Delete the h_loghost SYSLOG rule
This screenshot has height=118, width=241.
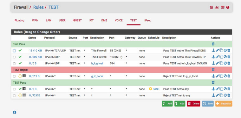[229, 63]
